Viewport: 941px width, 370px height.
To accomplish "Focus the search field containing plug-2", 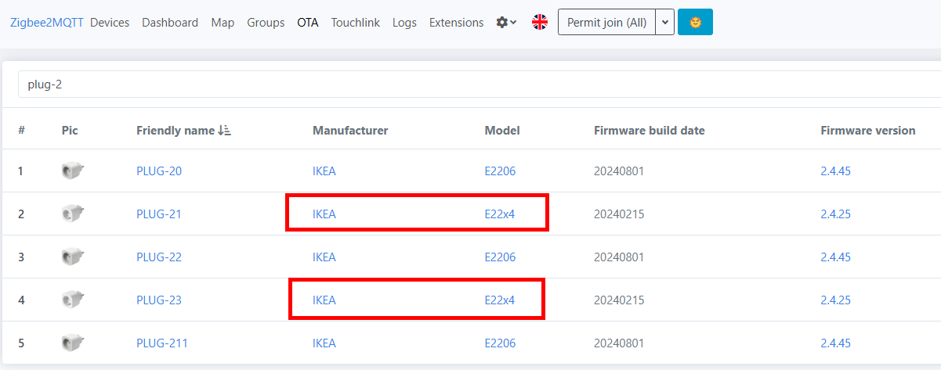I will click(480, 84).
